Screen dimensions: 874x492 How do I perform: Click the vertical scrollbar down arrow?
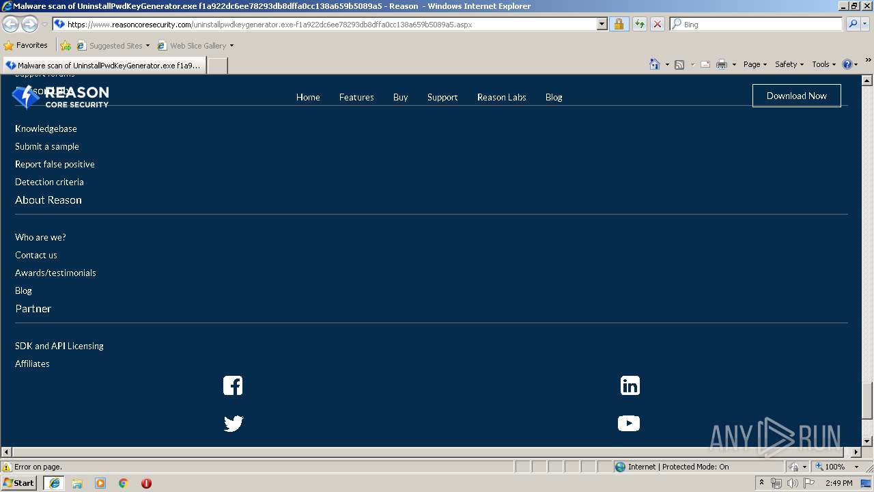pos(867,441)
